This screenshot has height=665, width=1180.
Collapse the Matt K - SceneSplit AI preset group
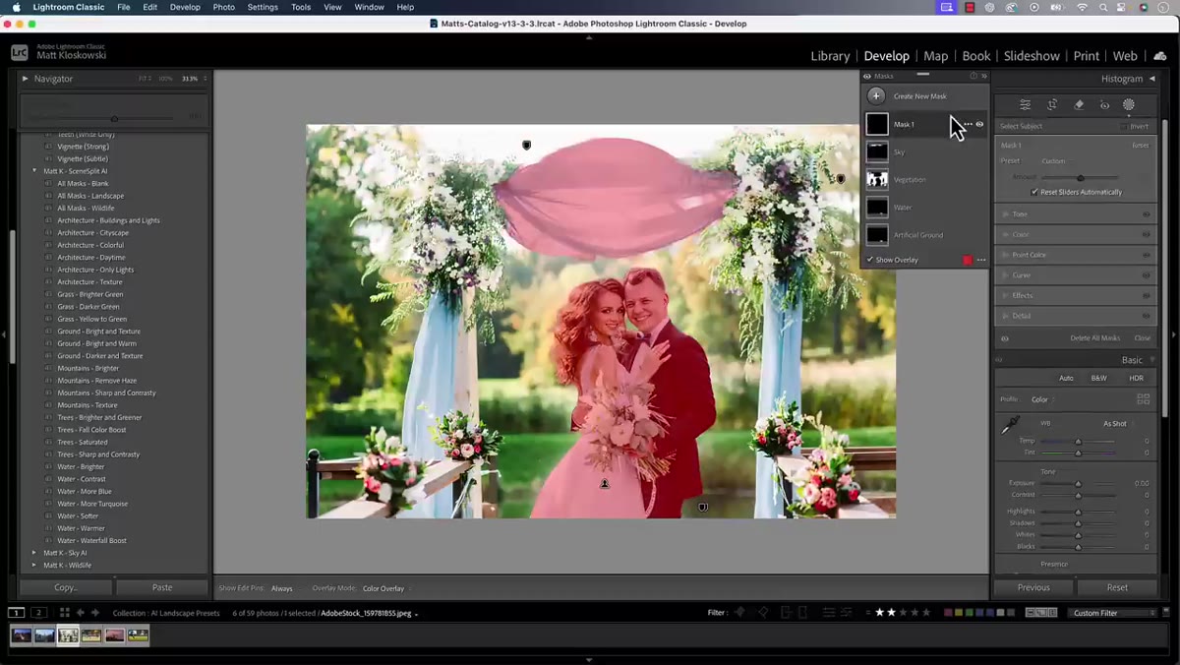(x=34, y=171)
